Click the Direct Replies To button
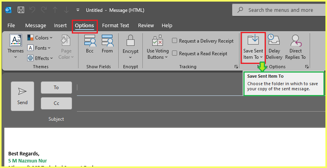This screenshot has height=168, width=327. [x=295, y=47]
